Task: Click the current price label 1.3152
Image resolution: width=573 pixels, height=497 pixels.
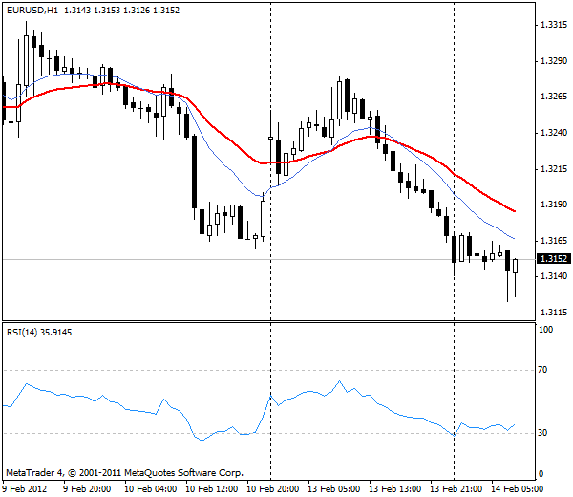Action: [554, 259]
